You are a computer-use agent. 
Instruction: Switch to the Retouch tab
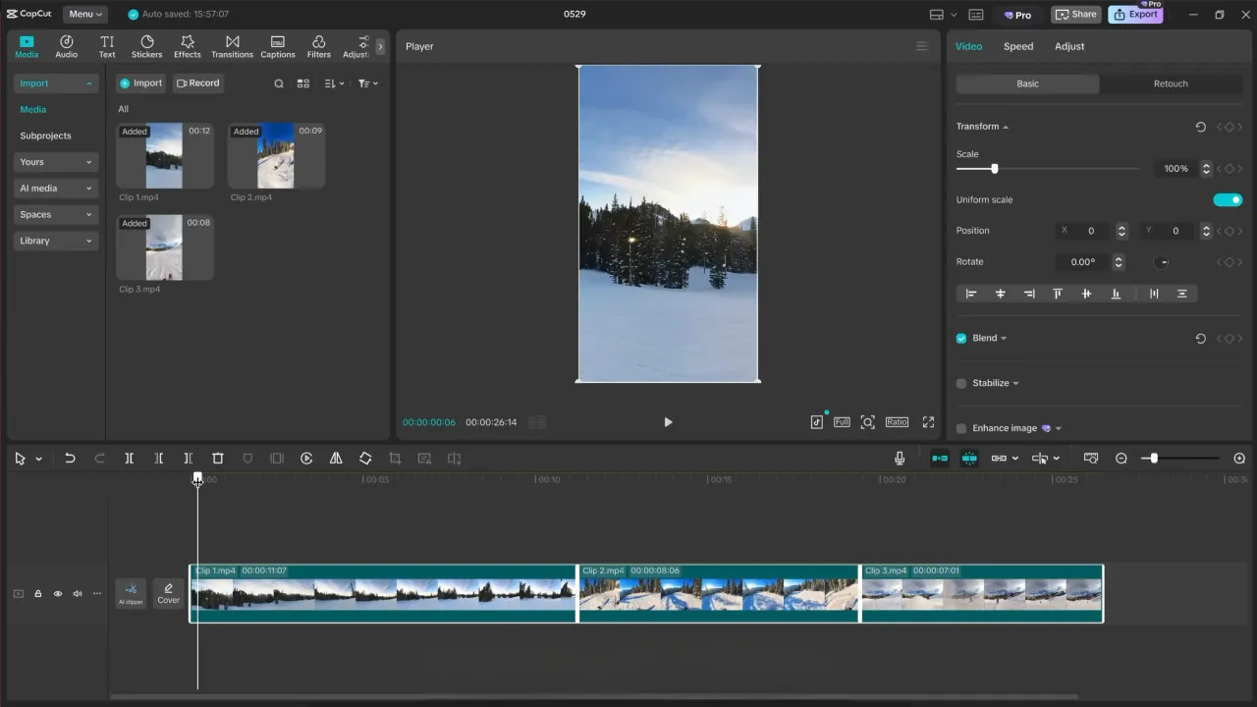pyautogui.click(x=1171, y=83)
